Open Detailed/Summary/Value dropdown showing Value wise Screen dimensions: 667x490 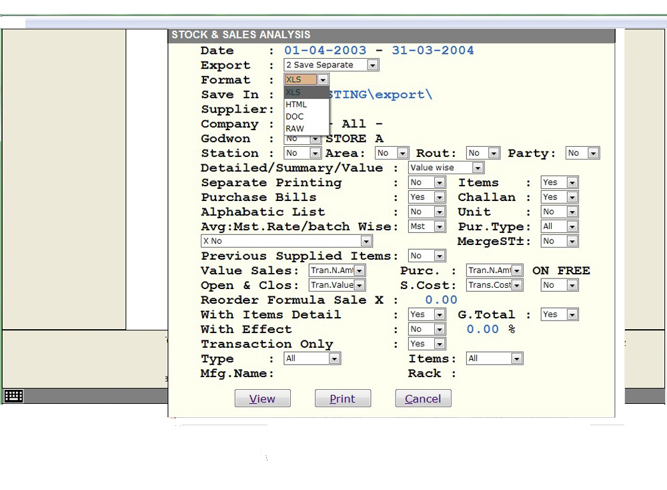click(446, 168)
